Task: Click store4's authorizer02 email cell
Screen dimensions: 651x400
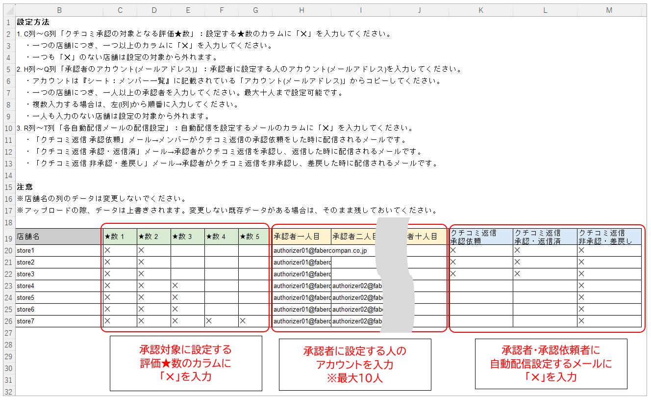Action: click(x=356, y=286)
